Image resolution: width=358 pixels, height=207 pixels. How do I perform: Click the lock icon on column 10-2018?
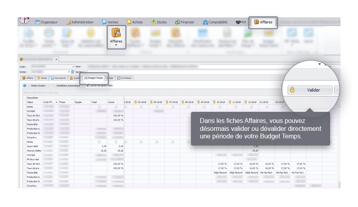click(x=215, y=102)
